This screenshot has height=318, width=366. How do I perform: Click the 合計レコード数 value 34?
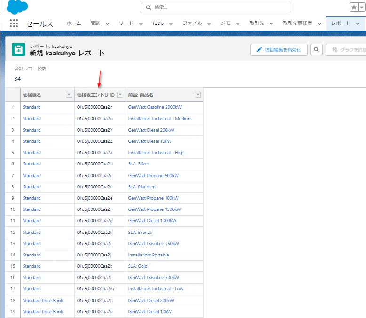(x=17, y=79)
